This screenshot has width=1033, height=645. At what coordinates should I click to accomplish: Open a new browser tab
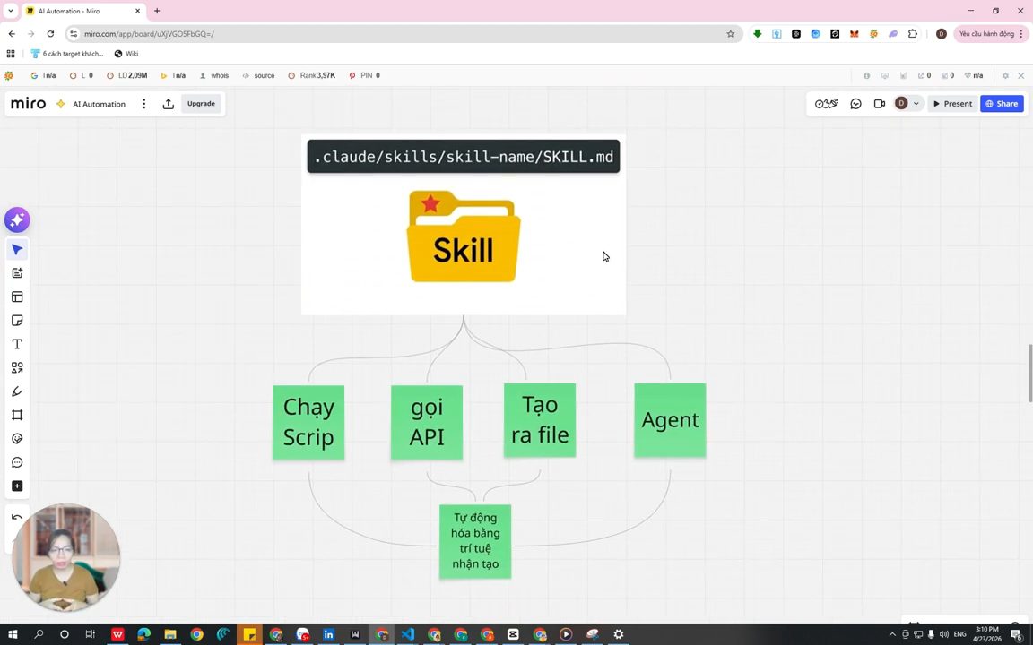[x=157, y=11]
